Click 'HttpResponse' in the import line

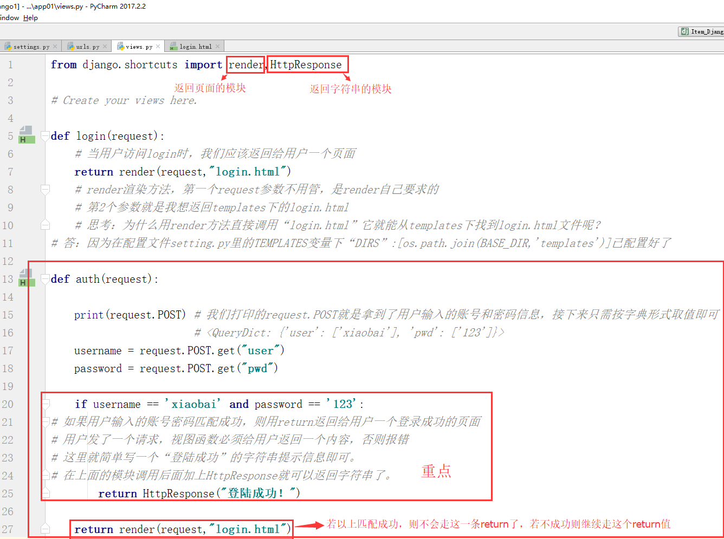[x=306, y=64]
